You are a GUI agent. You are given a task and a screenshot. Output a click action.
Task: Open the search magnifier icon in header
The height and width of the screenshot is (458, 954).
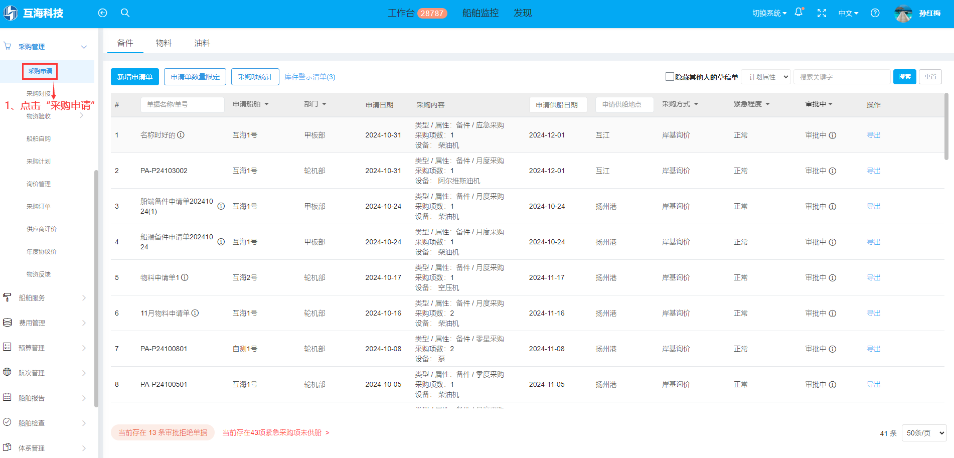[125, 13]
